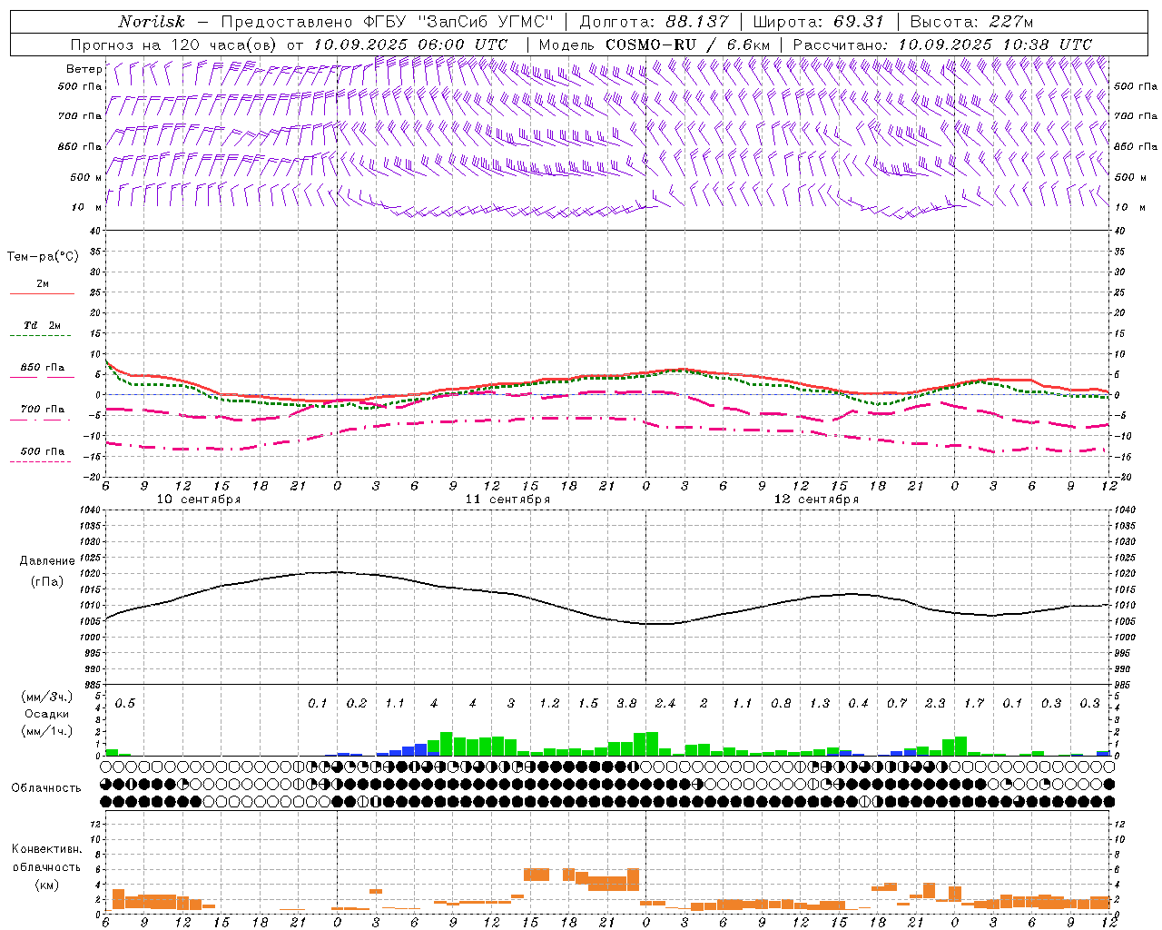Click the 'Рассчитано: 10.09.2025 10:38 UTC' timestamp
Image resolution: width=1162 pixels, height=930 pixels.
tap(942, 45)
